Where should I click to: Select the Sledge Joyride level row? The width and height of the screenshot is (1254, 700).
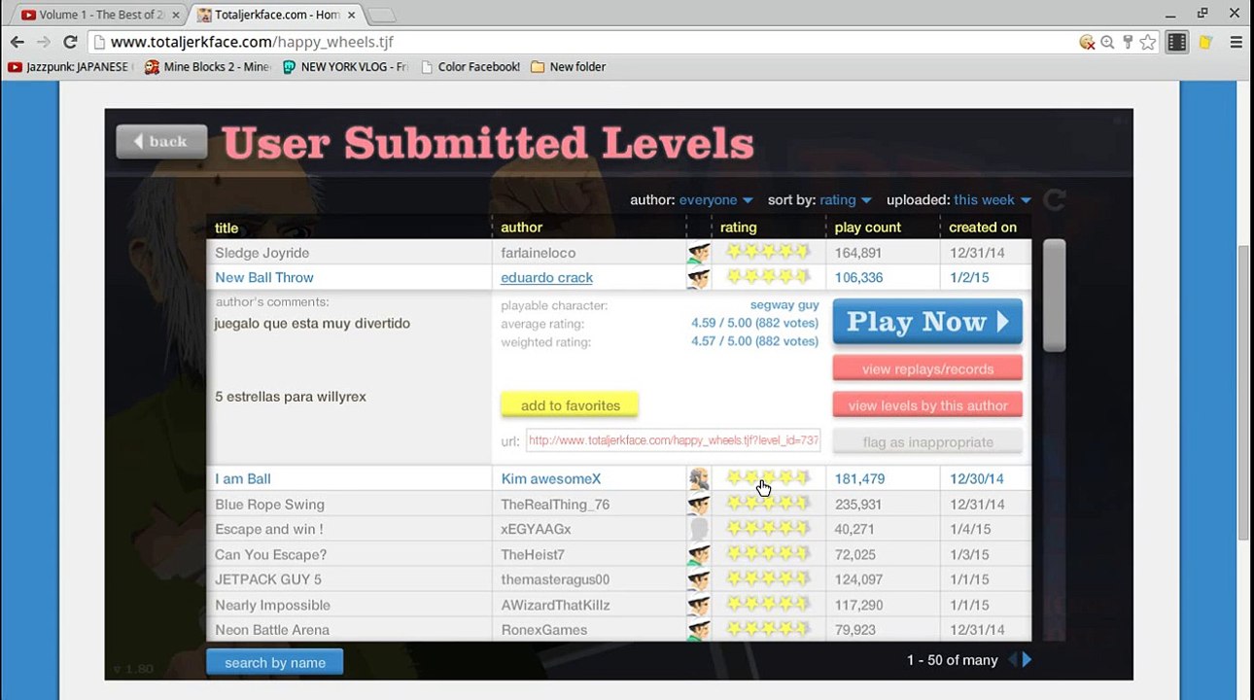(x=618, y=253)
